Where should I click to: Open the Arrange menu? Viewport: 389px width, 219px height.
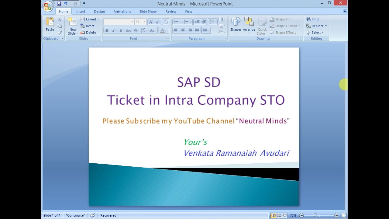[x=249, y=26]
